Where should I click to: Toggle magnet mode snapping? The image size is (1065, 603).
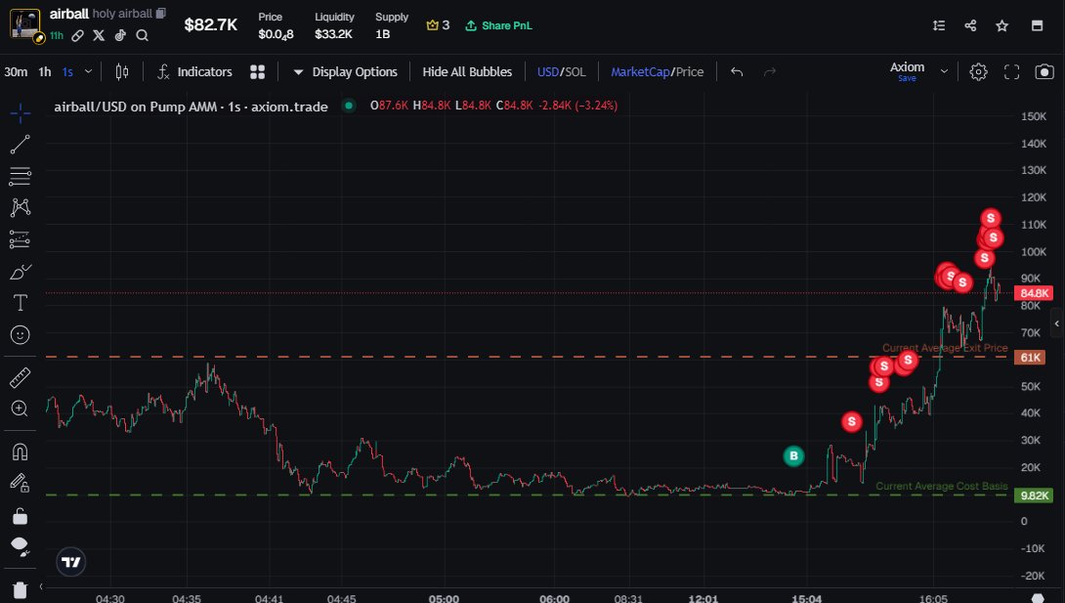[x=21, y=452]
